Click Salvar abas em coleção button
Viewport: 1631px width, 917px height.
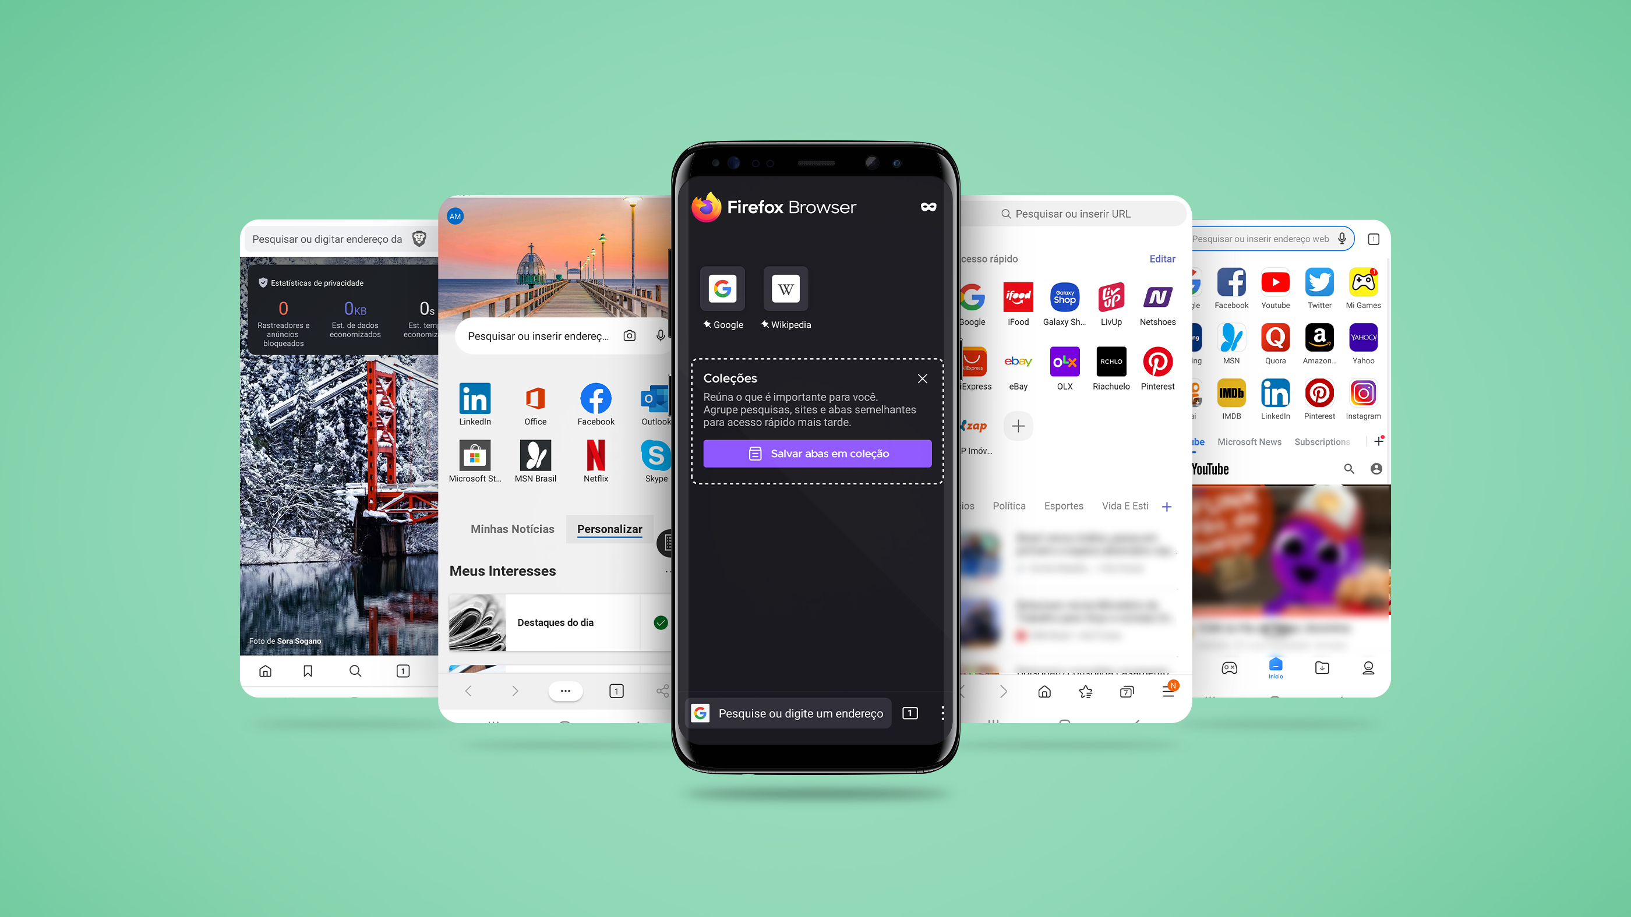817,454
